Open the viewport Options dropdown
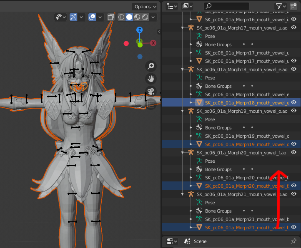The height and width of the screenshot is (248, 301). 144,7
